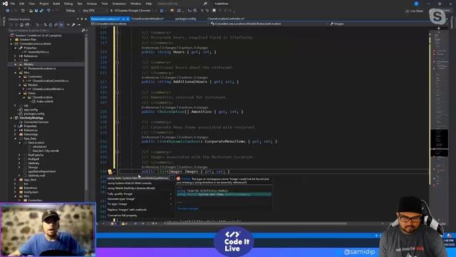Close the RestaurantLocation.cs tab
This screenshot has width=456, height=257.
128,19
